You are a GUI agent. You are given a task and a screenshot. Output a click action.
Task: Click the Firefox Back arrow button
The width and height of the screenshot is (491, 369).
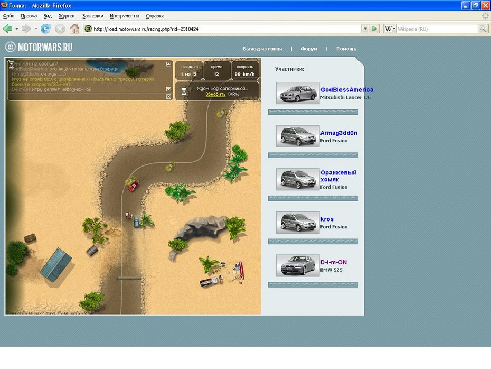(x=7, y=29)
